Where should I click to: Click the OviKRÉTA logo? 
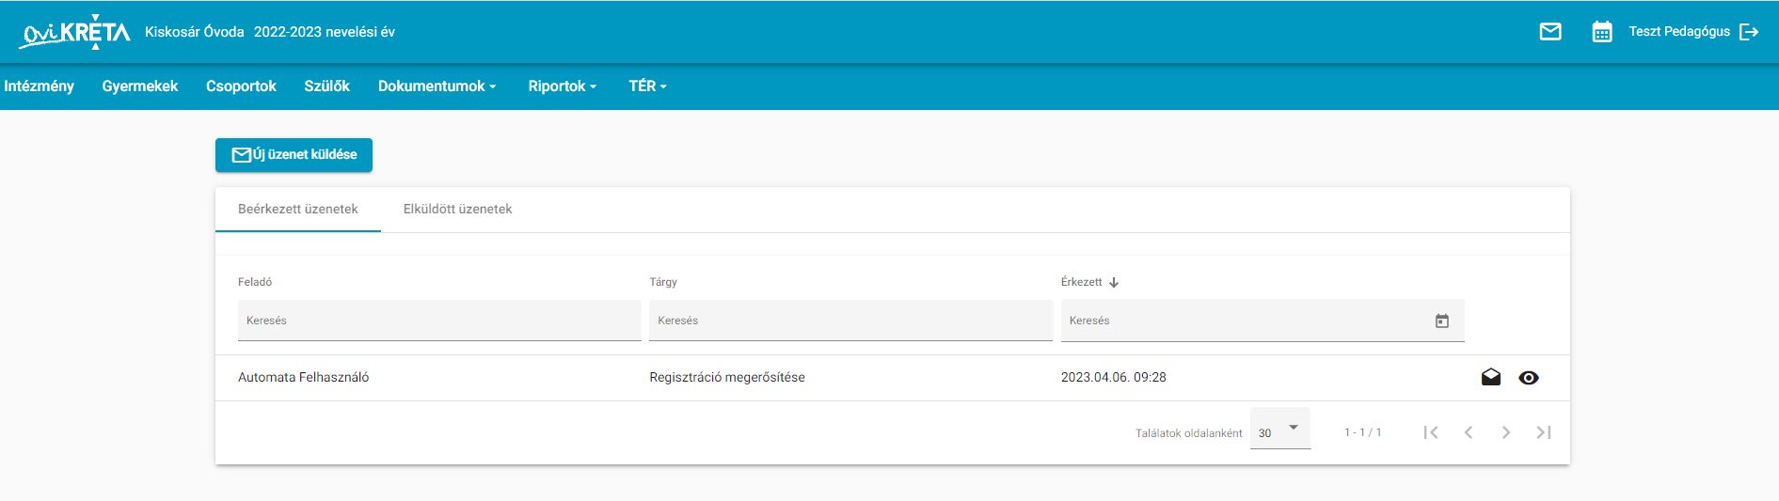(x=75, y=32)
